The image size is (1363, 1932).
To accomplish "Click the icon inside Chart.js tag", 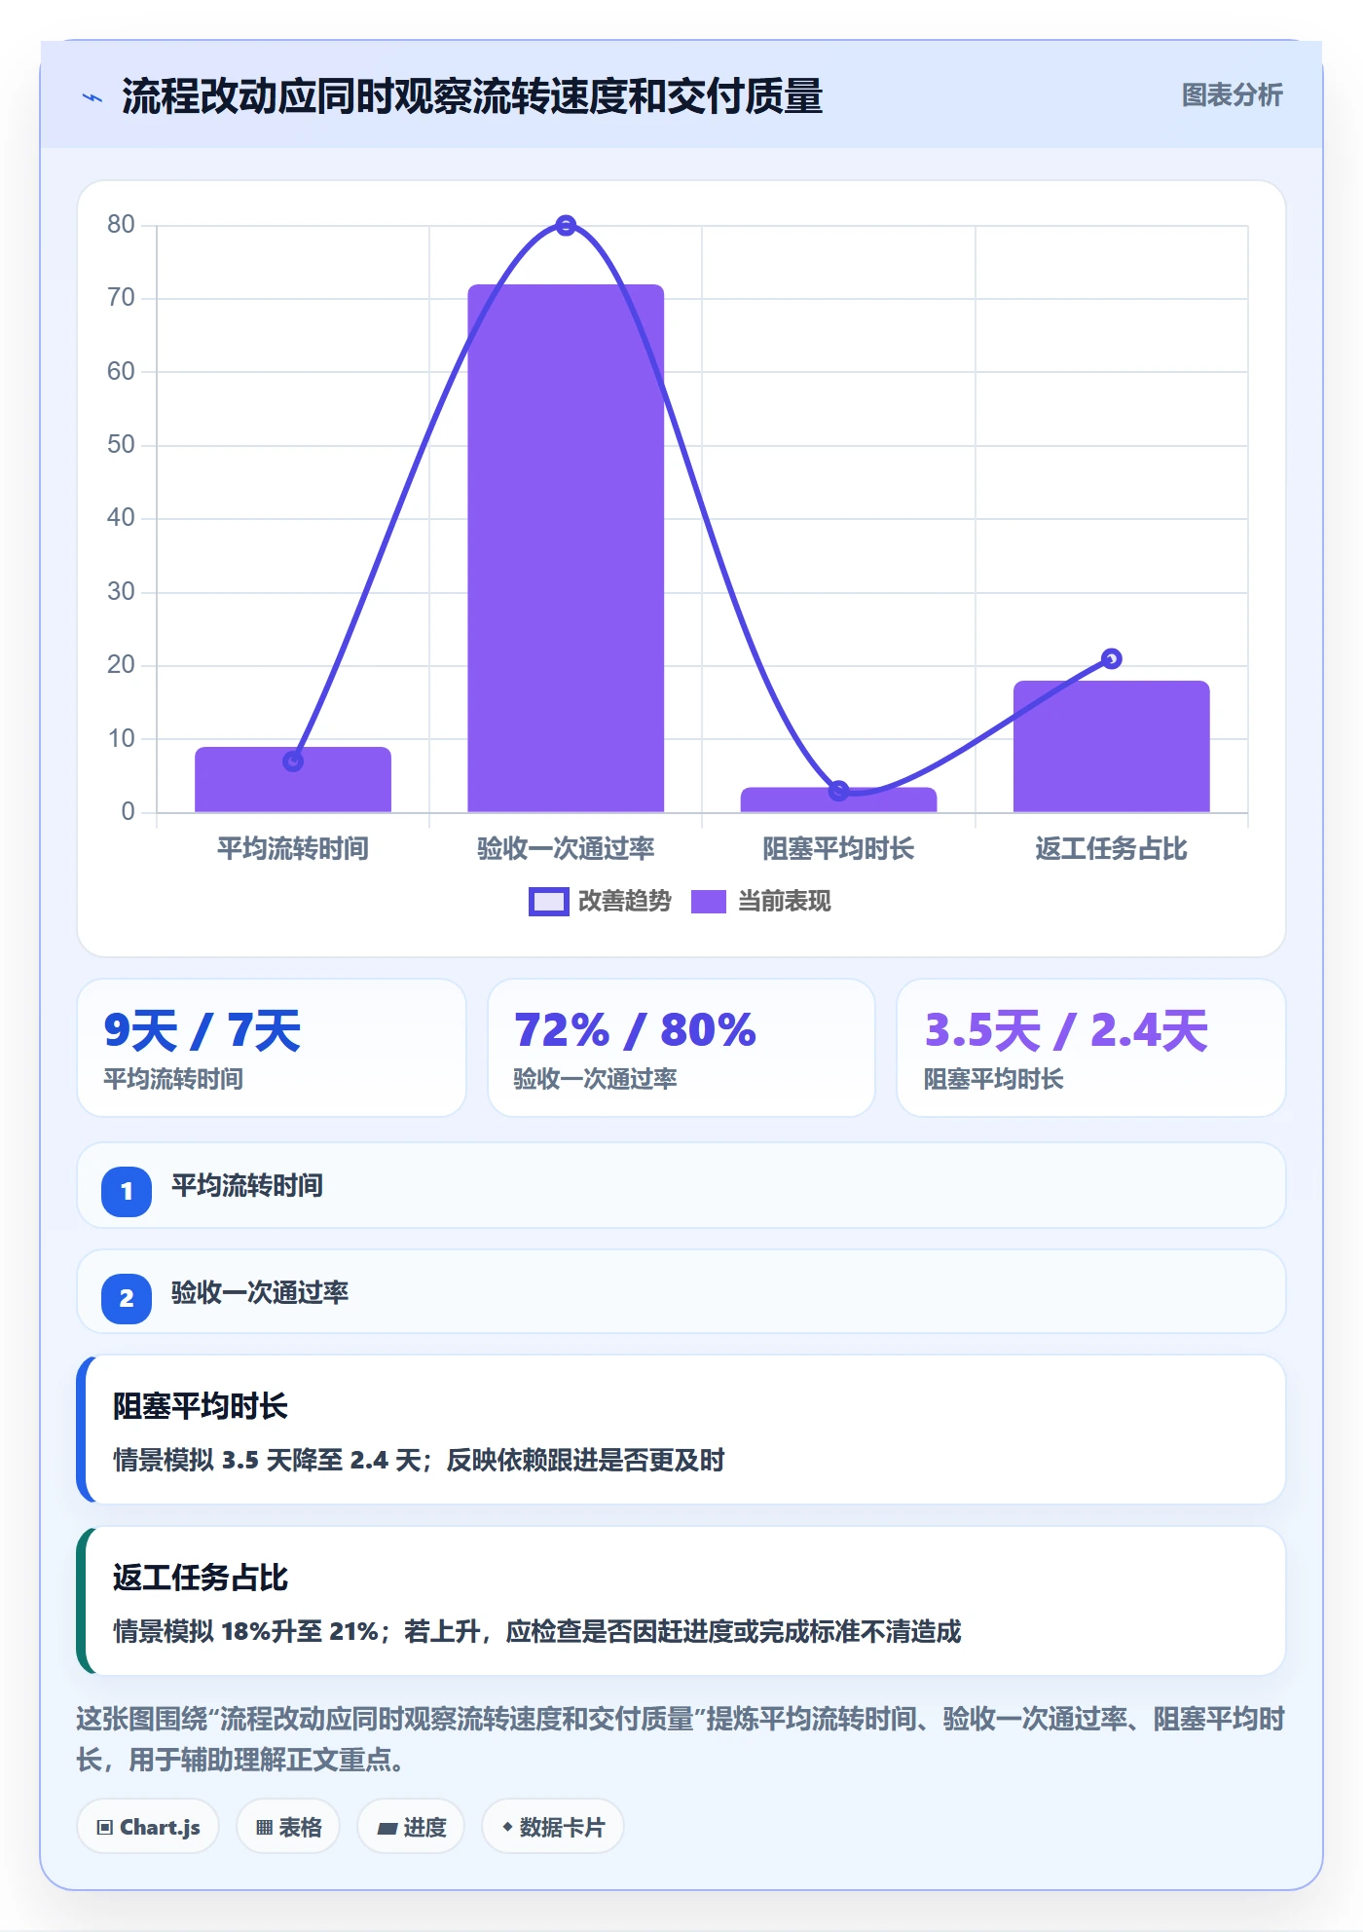I will 104,1827.
